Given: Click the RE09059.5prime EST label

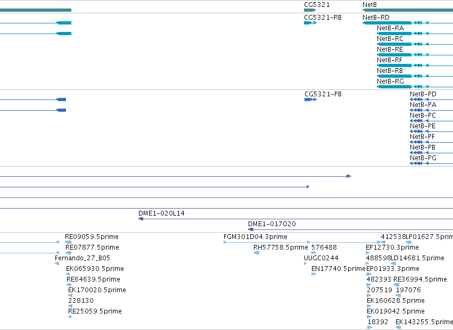Looking at the screenshot, I should click(x=92, y=237).
